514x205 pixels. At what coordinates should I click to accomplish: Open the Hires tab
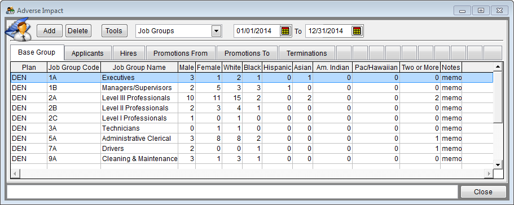[129, 53]
